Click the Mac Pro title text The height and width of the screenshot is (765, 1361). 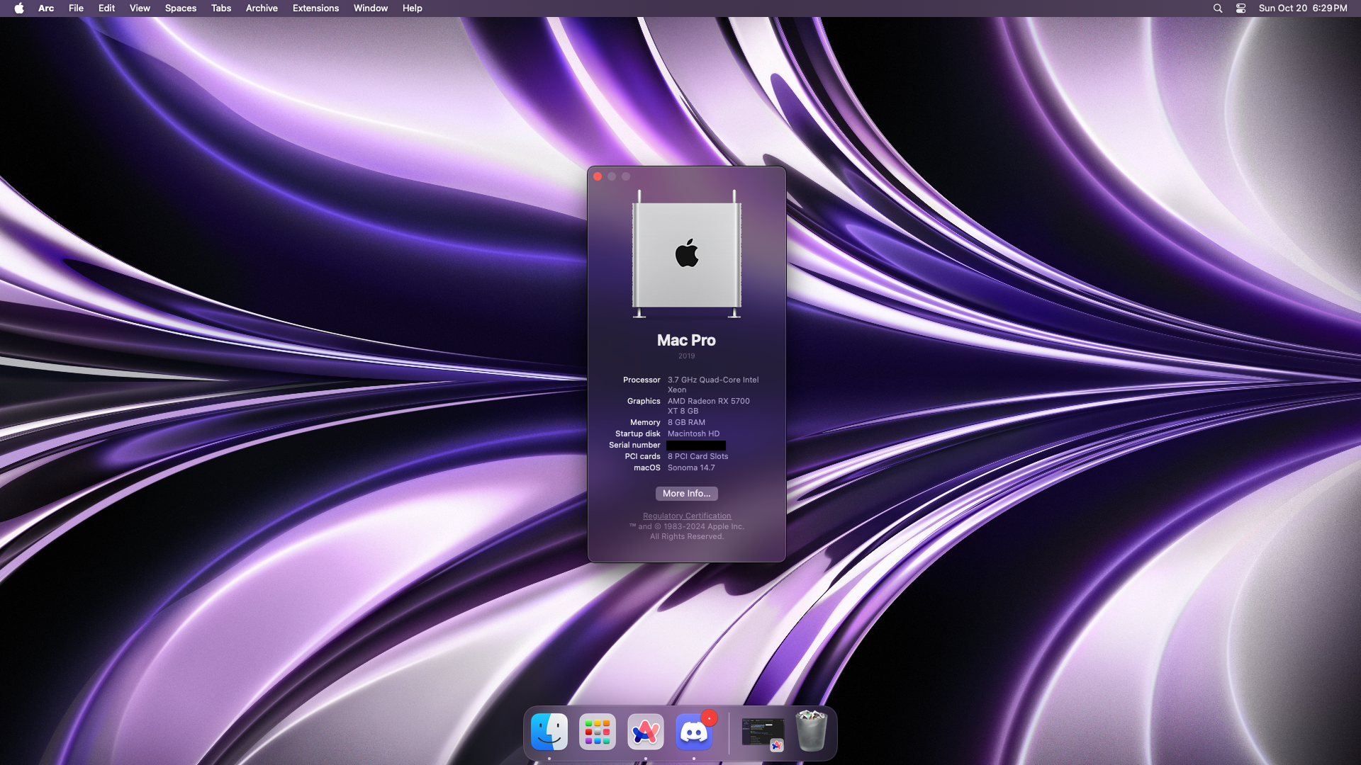686,340
